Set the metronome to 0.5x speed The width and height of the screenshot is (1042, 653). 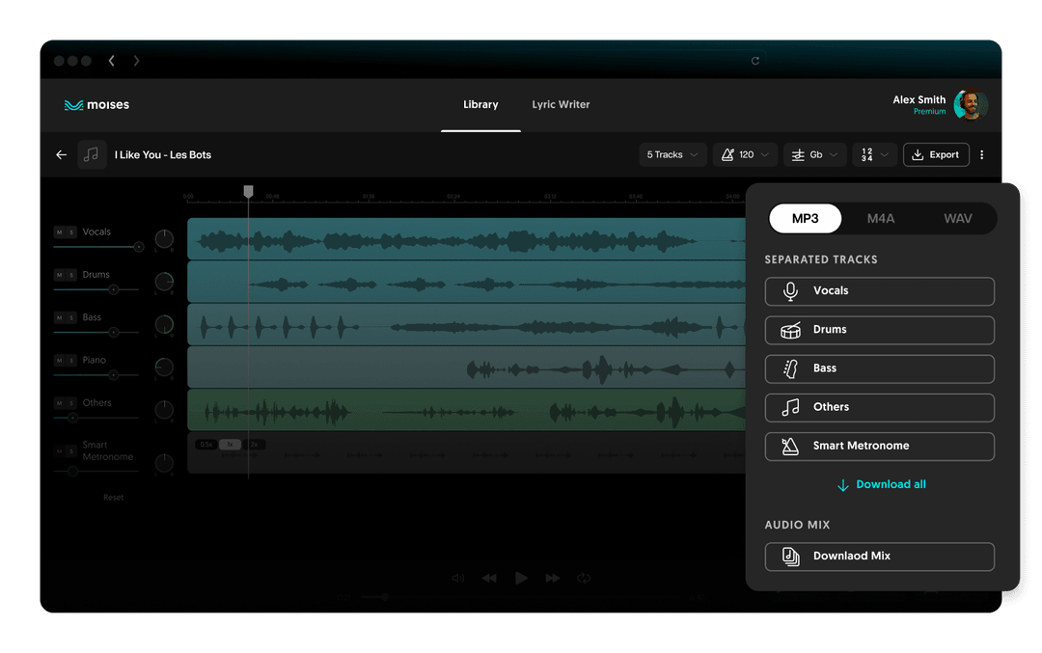[206, 445]
